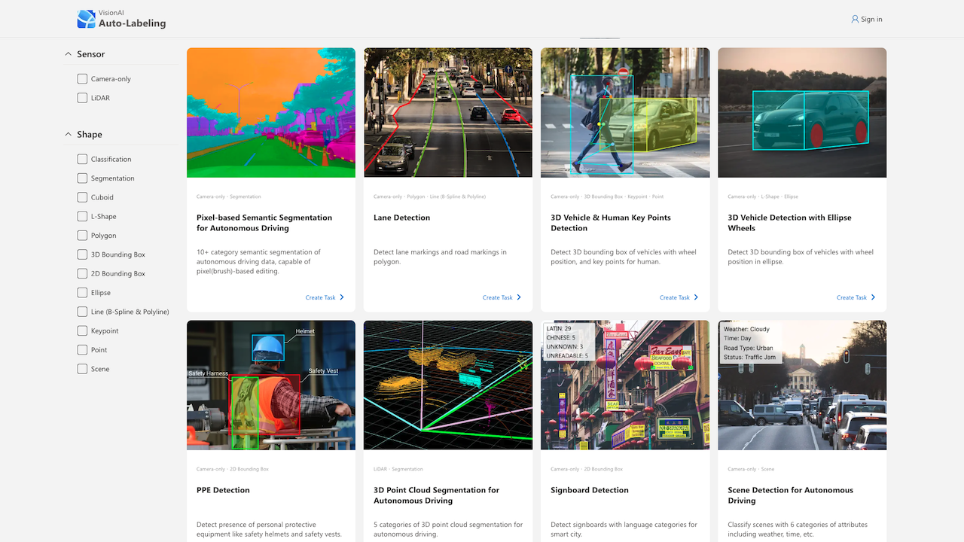Click '5 categories of 3D point cloud' description
Screen dimensions: 964x542
[448, 529]
